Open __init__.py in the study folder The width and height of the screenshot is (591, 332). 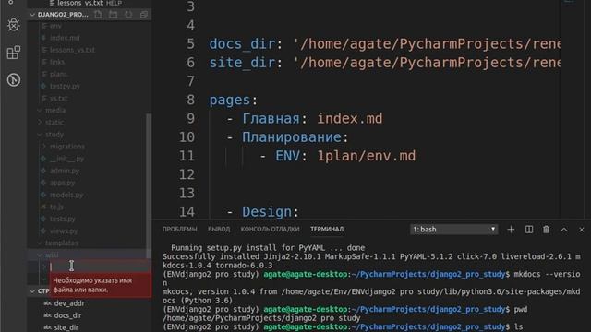pos(66,159)
